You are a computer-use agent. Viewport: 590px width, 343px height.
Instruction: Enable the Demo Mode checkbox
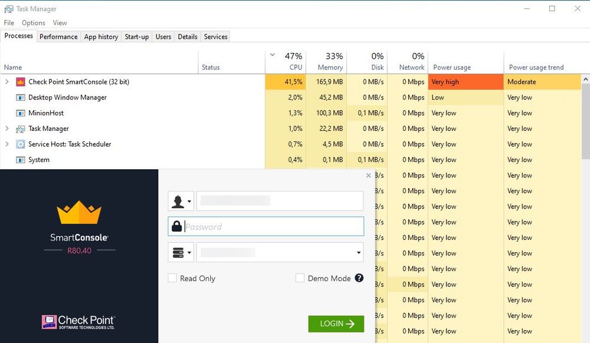coord(300,278)
